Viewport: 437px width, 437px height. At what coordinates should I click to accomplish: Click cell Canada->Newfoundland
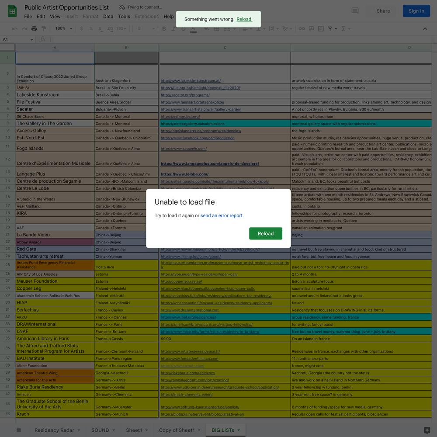(x=126, y=131)
